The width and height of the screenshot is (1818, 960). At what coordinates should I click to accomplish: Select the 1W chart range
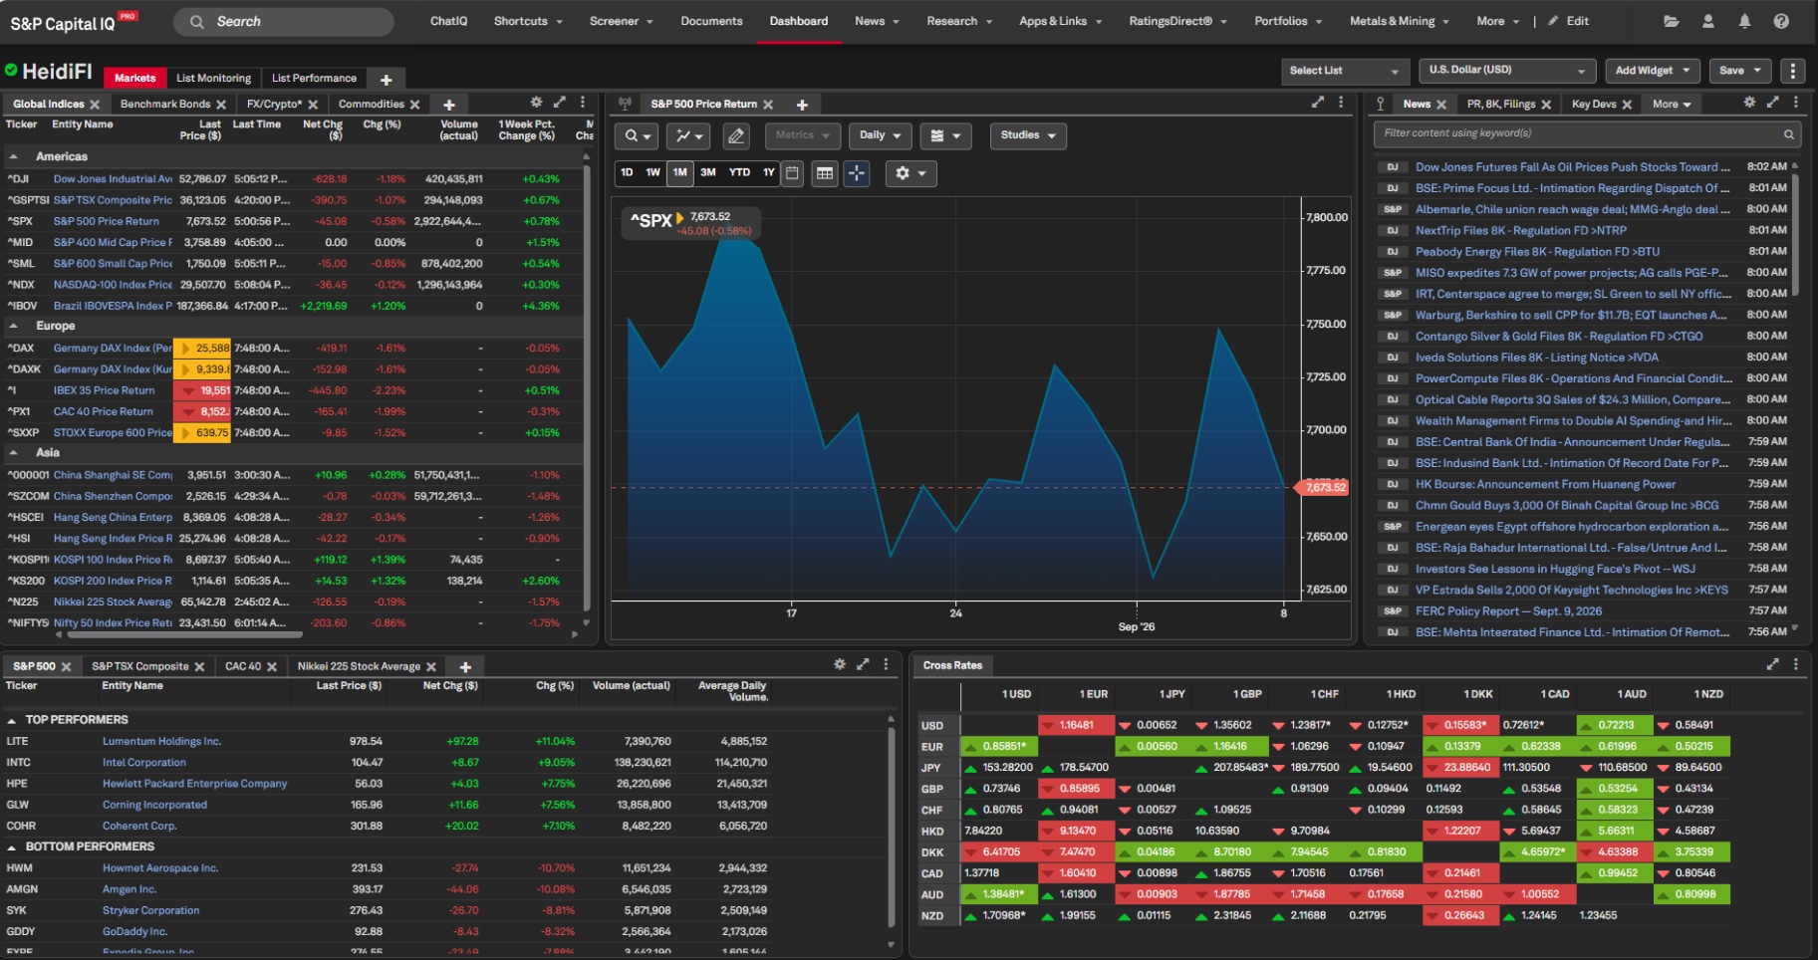(652, 173)
